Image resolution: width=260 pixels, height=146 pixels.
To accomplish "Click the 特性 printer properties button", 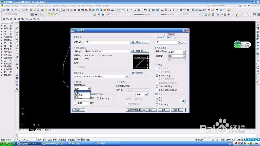I will point(141,51).
